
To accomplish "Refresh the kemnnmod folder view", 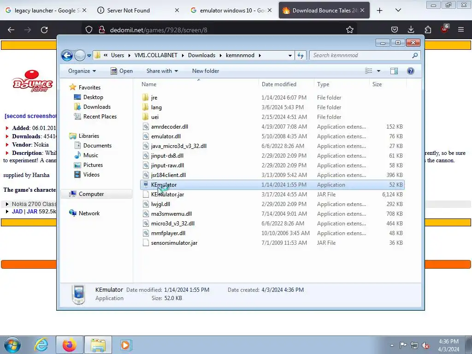I will tap(301, 55).
